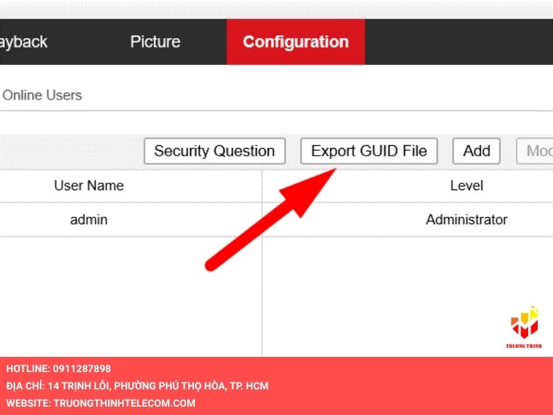
Task: Open the Online Users tab
Action: [42, 95]
